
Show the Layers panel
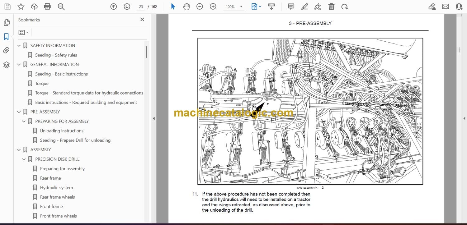pyautogui.click(x=6, y=65)
